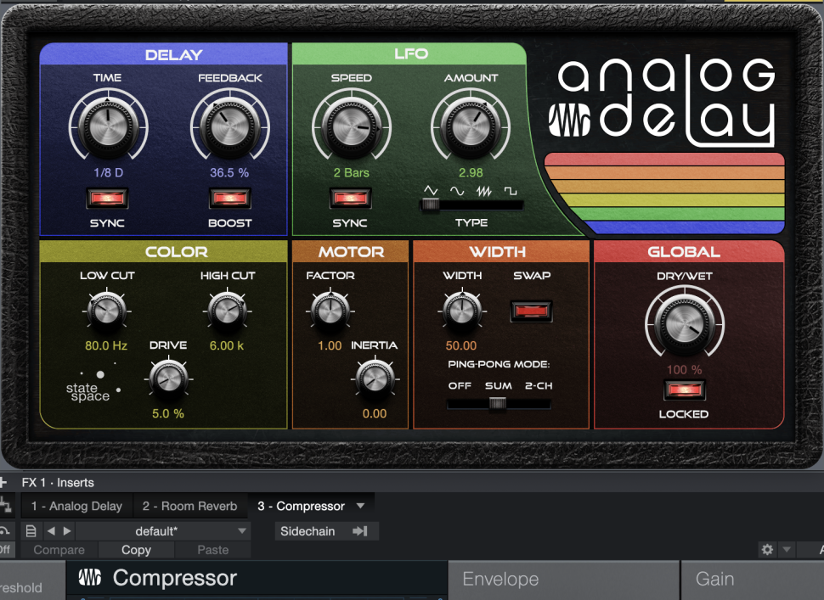Viewport: 824px width, 600px height.
Task: Go to next preset with right arrow
Action: 68,531
